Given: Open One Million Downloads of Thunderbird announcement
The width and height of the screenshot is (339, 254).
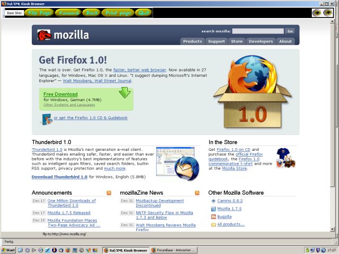Looking at the screenshot, I should pyautogui.click(x=72, y=203).
